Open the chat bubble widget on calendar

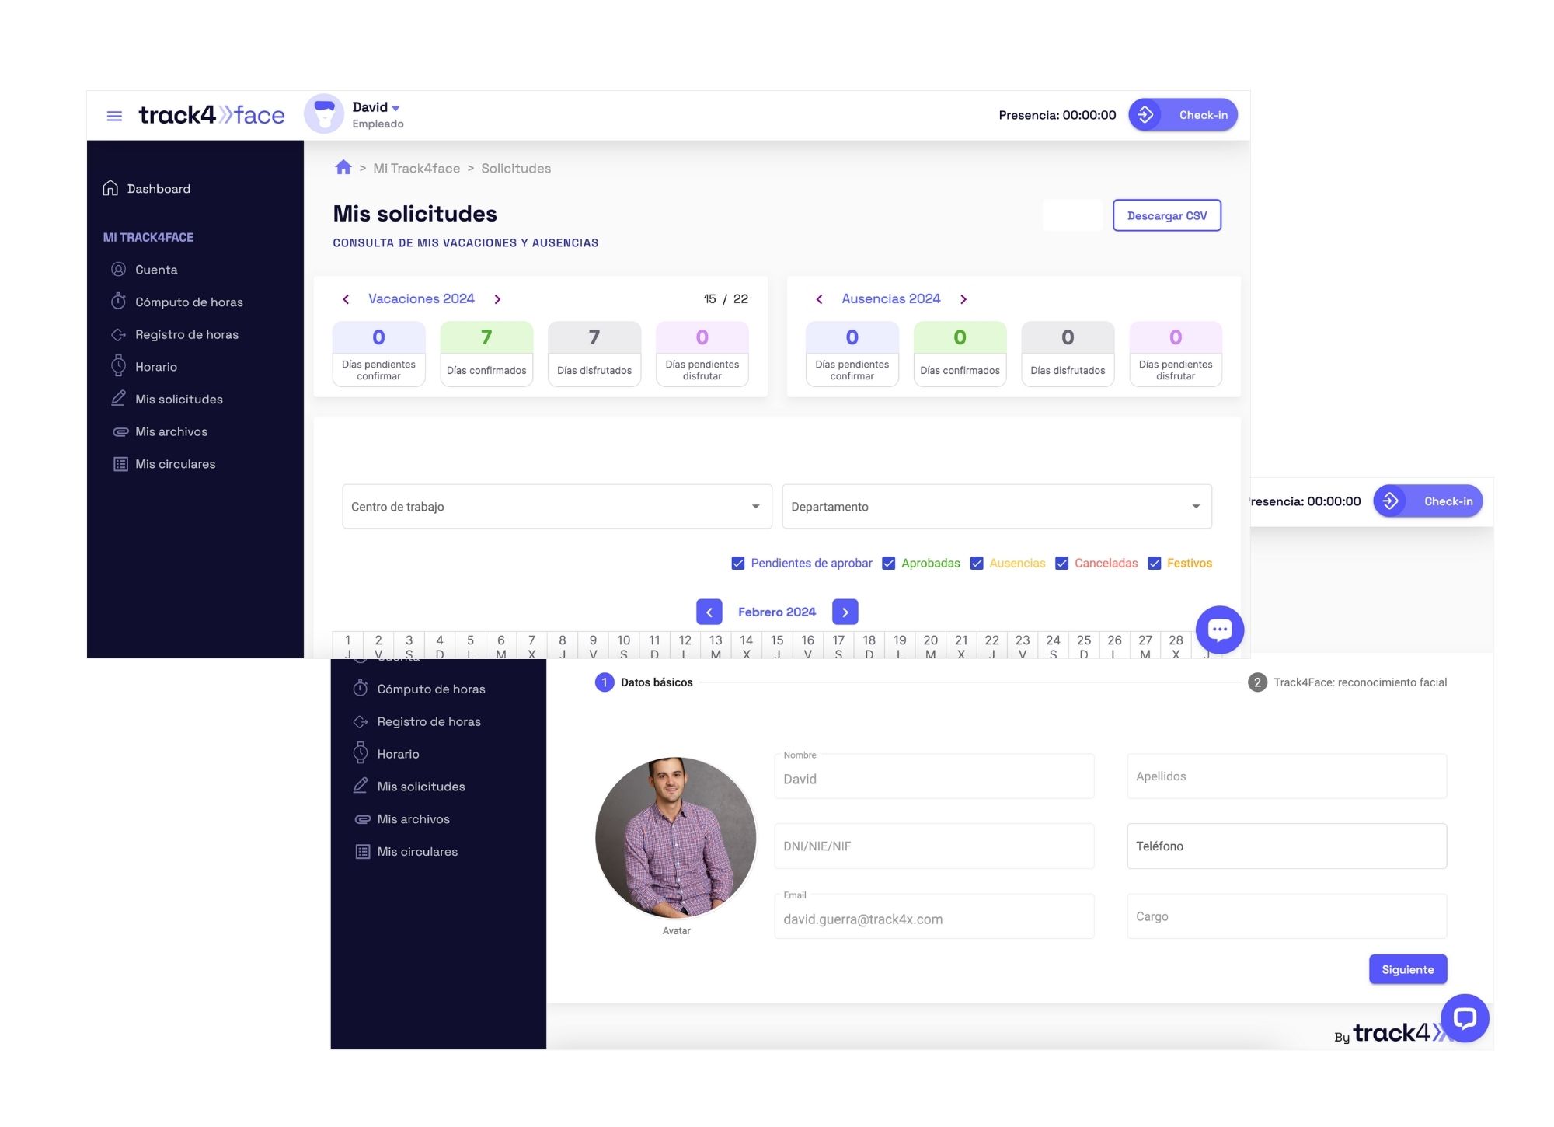[1219, 630]
